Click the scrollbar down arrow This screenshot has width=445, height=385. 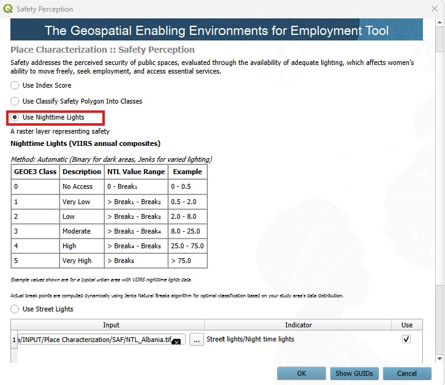(439, 359)
